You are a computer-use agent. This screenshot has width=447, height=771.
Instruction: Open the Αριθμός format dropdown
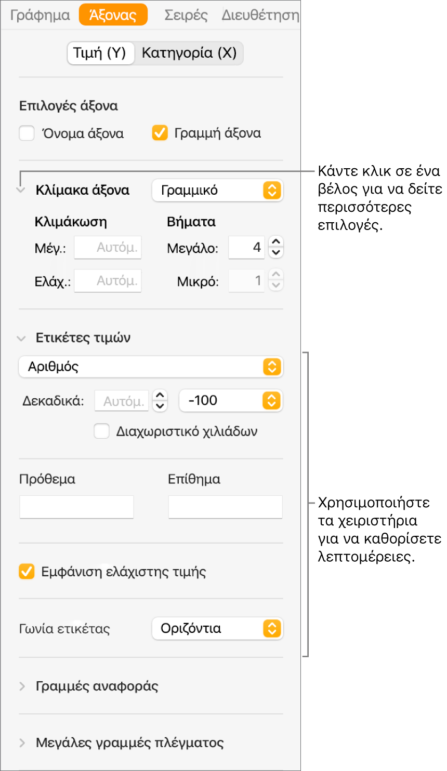click(151, 367)
